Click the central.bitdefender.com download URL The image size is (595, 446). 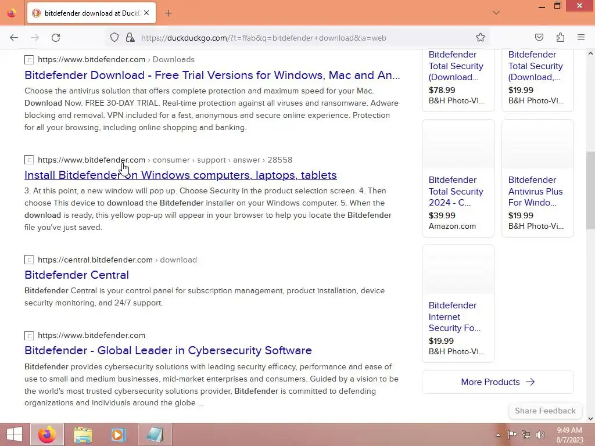117,260
